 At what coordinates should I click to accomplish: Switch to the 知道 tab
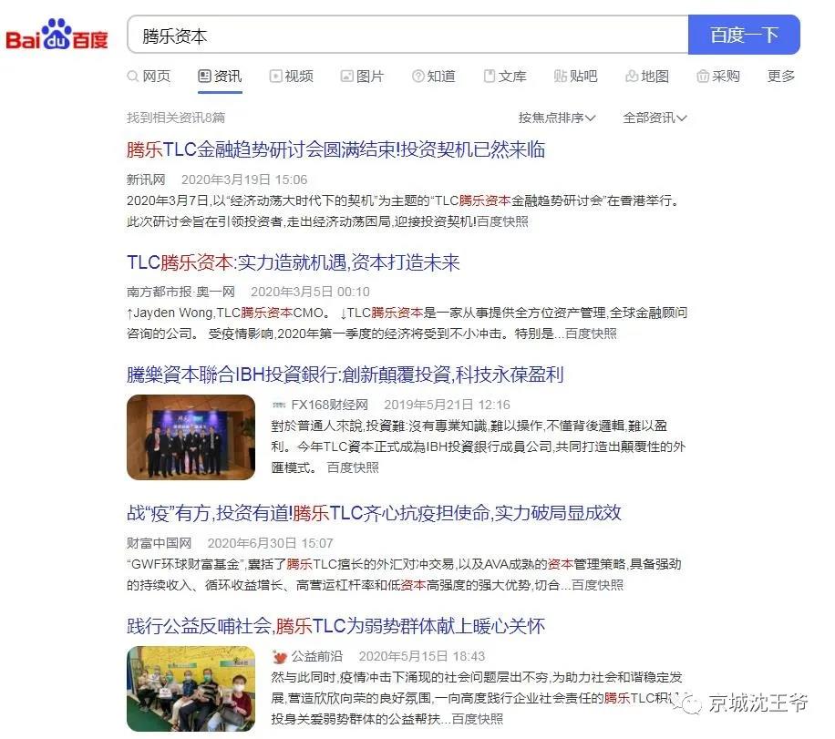pos(434,77)
